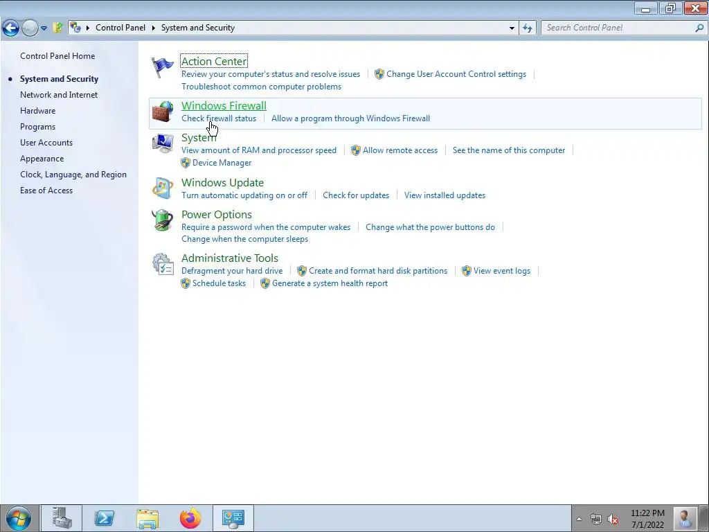Select Network and Internet category
Viewport: 709px width, 532px height.
(x=59, y=94)
